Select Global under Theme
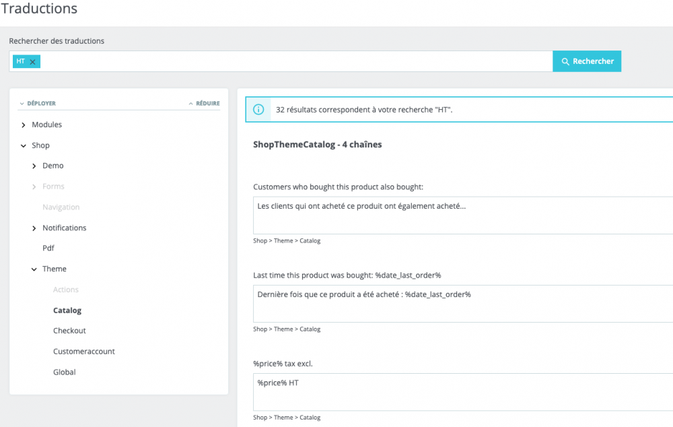The image size is (673, 427). point(65,372)
